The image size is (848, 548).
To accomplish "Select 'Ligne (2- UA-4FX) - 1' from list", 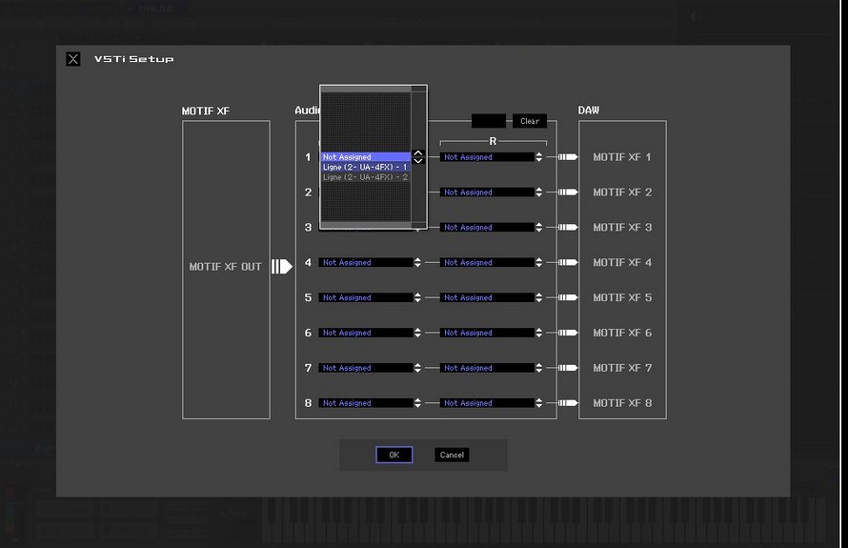I will click(365, 167).
